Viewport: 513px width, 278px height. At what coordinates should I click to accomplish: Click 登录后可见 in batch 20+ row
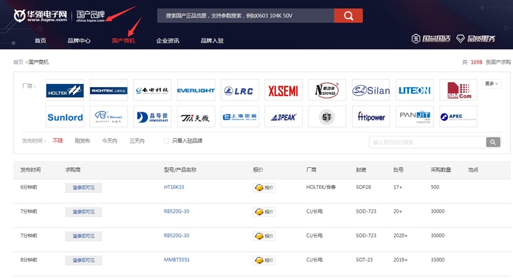[83, 211]
